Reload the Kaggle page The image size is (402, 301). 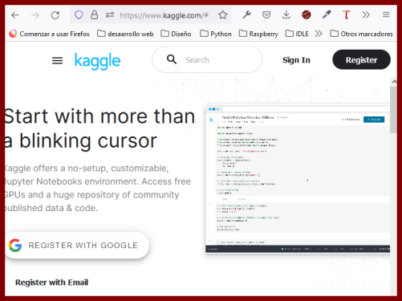55,15
